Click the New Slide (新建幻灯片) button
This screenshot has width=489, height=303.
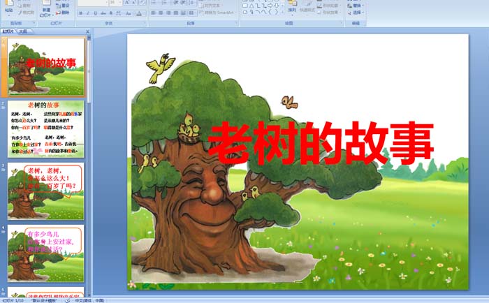[46, 8]
